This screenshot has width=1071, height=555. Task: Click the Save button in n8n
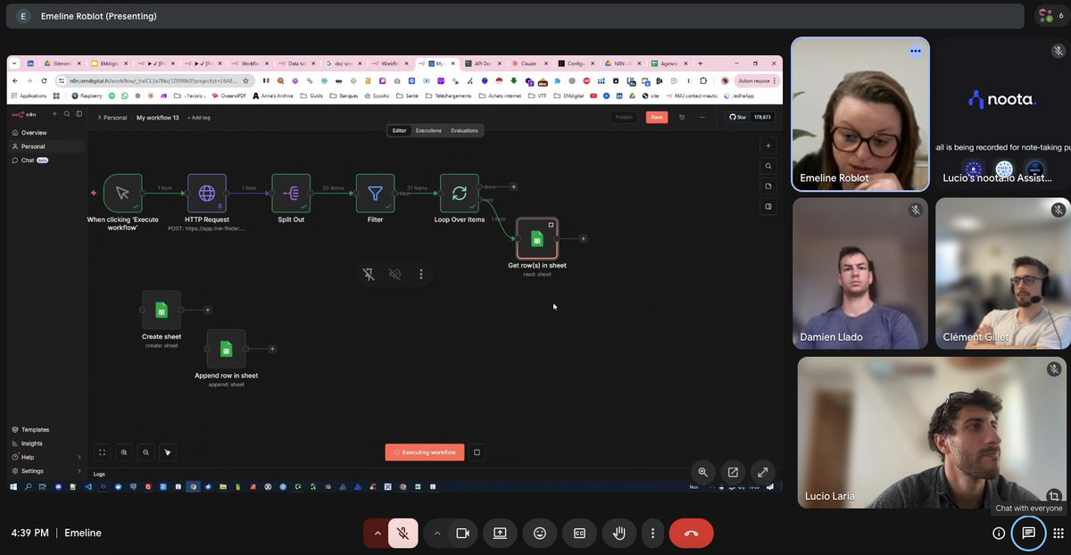657,117
